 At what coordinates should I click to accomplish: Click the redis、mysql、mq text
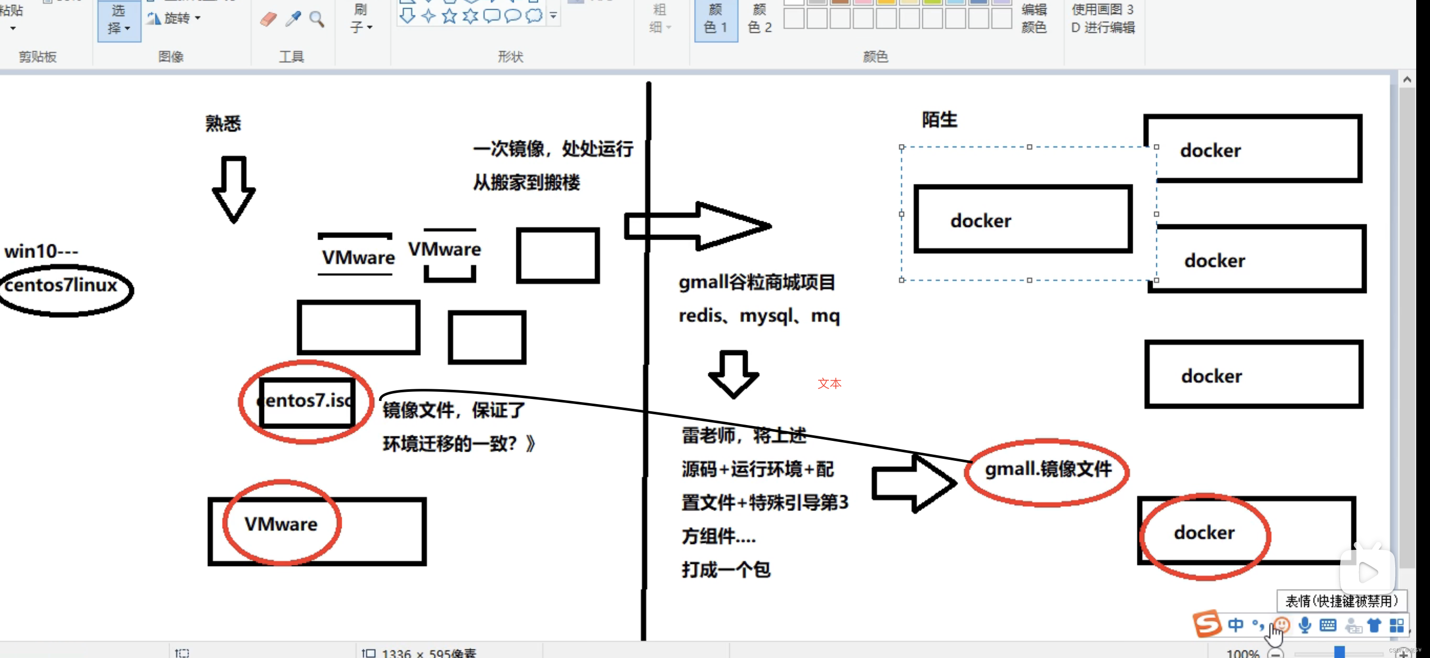(x=759, y=316)
